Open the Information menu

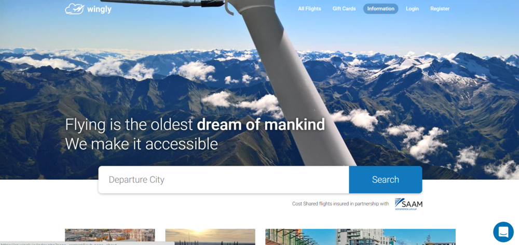380,9
